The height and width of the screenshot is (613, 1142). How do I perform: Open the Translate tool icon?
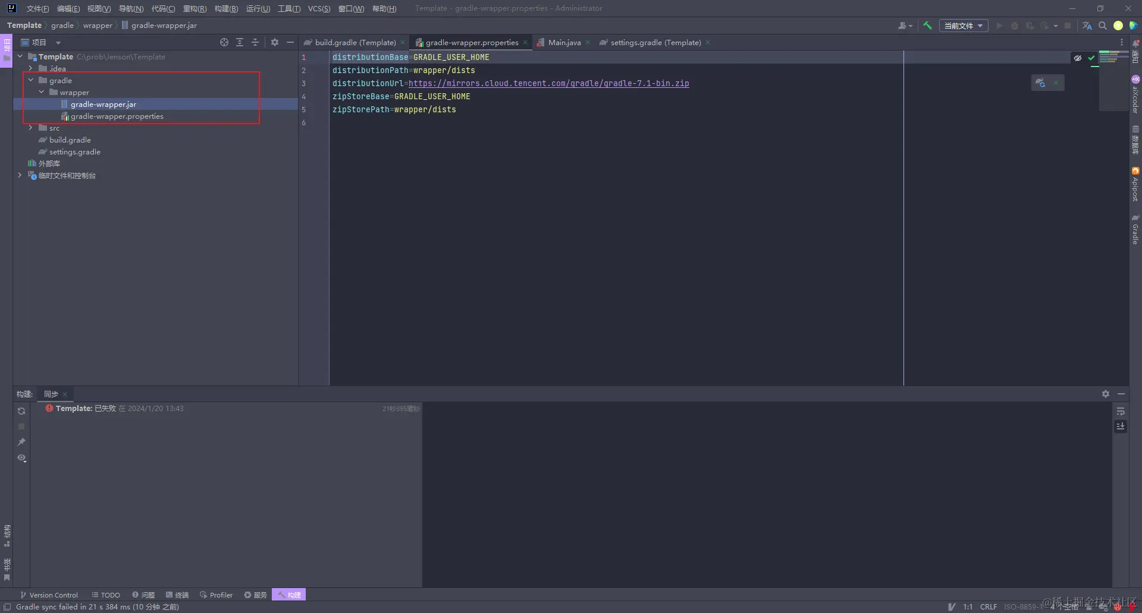point(1087,26)
